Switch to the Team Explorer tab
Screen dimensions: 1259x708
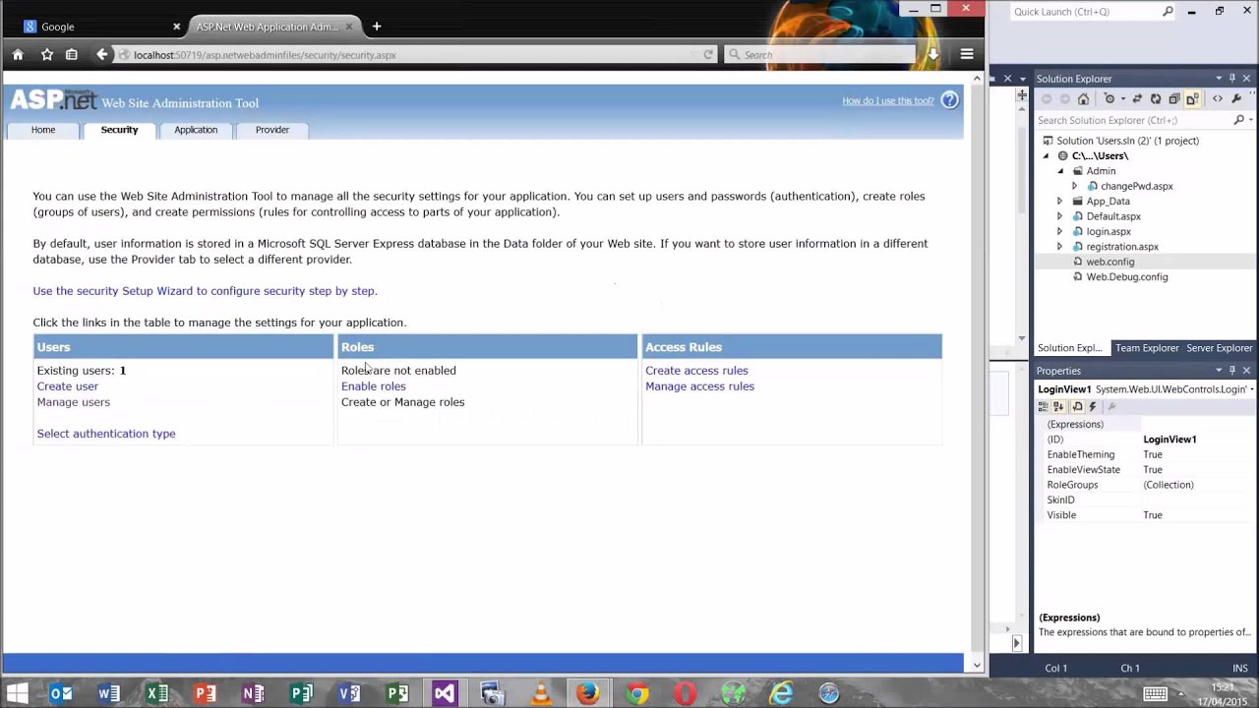[x=1147, y=348]
